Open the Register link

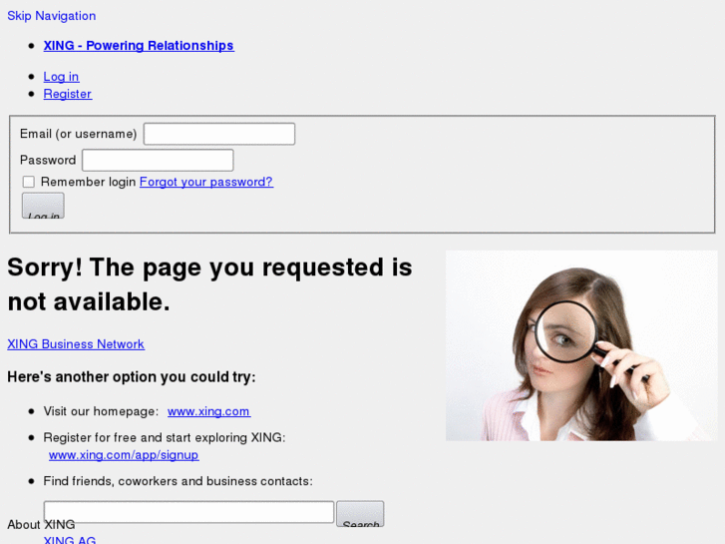tap(68, 94)
